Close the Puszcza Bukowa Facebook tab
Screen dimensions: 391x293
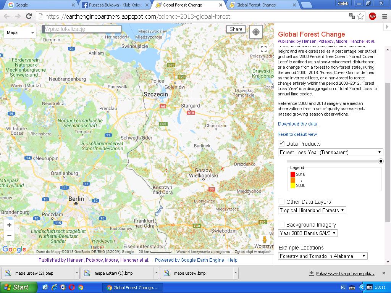click(147, 5)
